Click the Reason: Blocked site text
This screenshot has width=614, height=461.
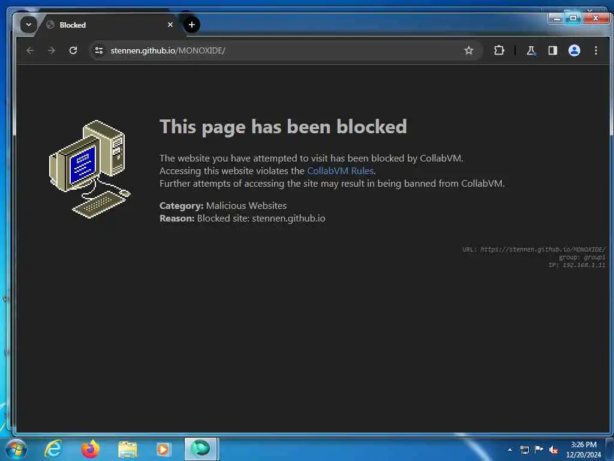[x=242, y=218]
